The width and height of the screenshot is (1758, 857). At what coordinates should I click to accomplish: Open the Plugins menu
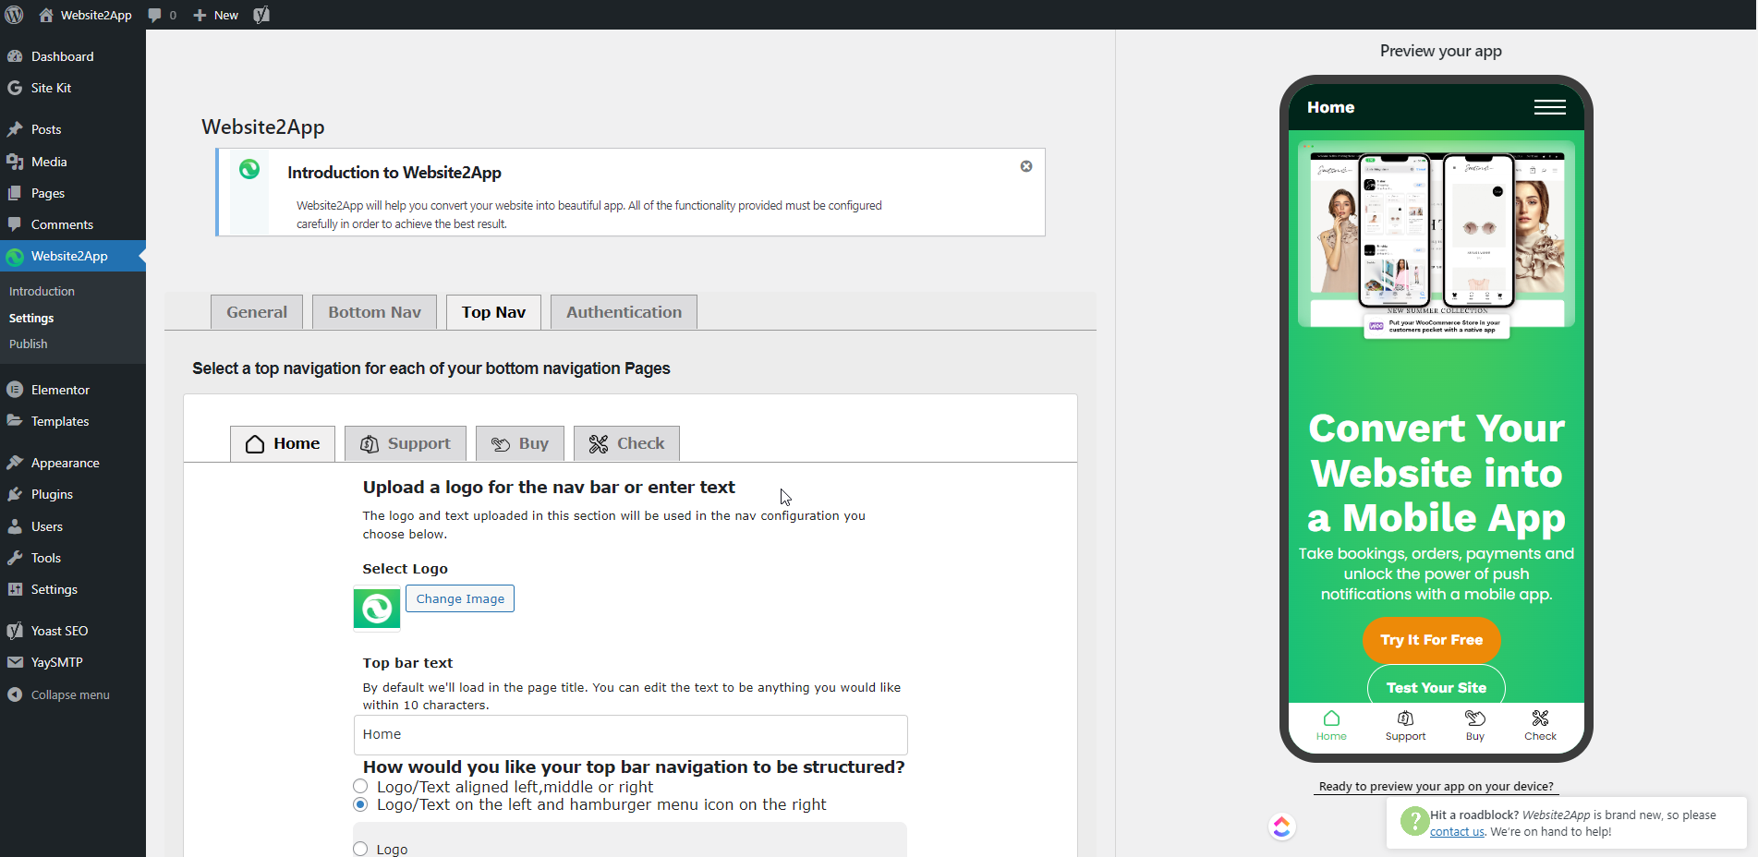(73, 494)
